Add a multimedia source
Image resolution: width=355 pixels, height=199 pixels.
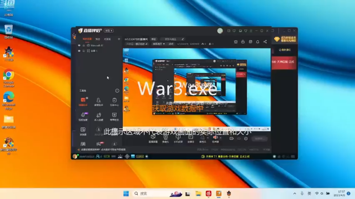pyautogui.click(x=191, y=138)
